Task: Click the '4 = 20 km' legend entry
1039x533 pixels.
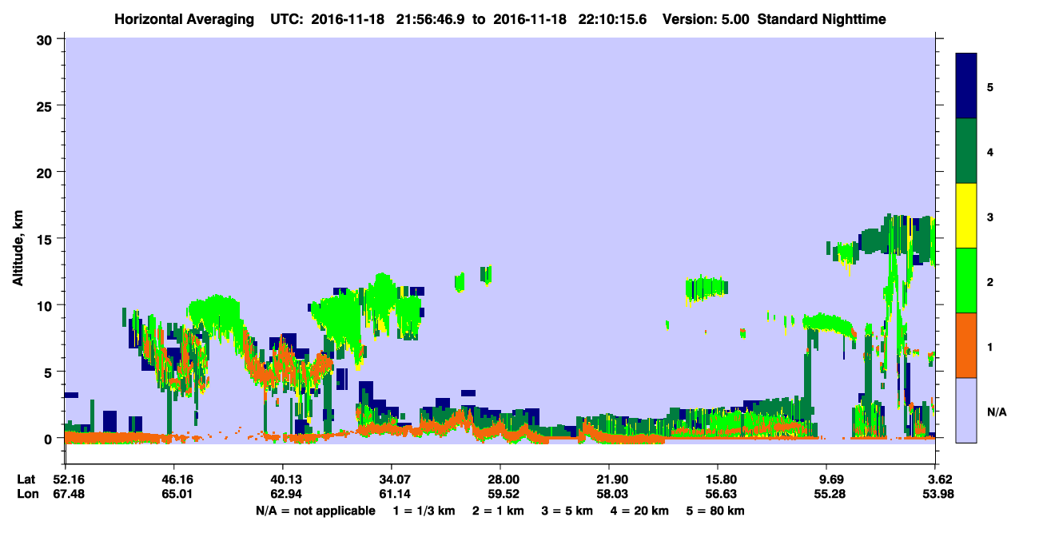Action: [x=639, y=511]
